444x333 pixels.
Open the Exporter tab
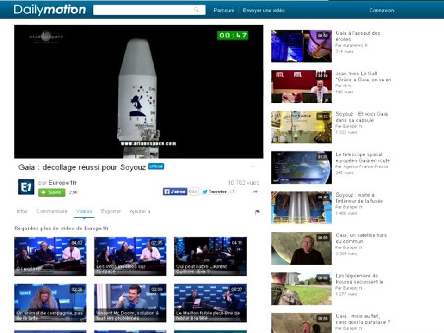coord(111,211)
